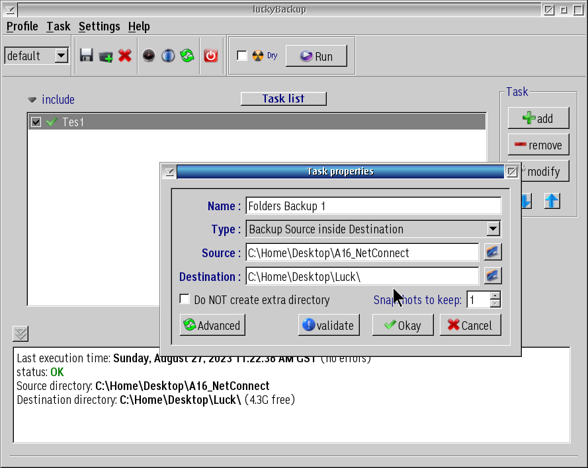
Task: Click the Source directory line in log
Action: click(x=143, y=386)
